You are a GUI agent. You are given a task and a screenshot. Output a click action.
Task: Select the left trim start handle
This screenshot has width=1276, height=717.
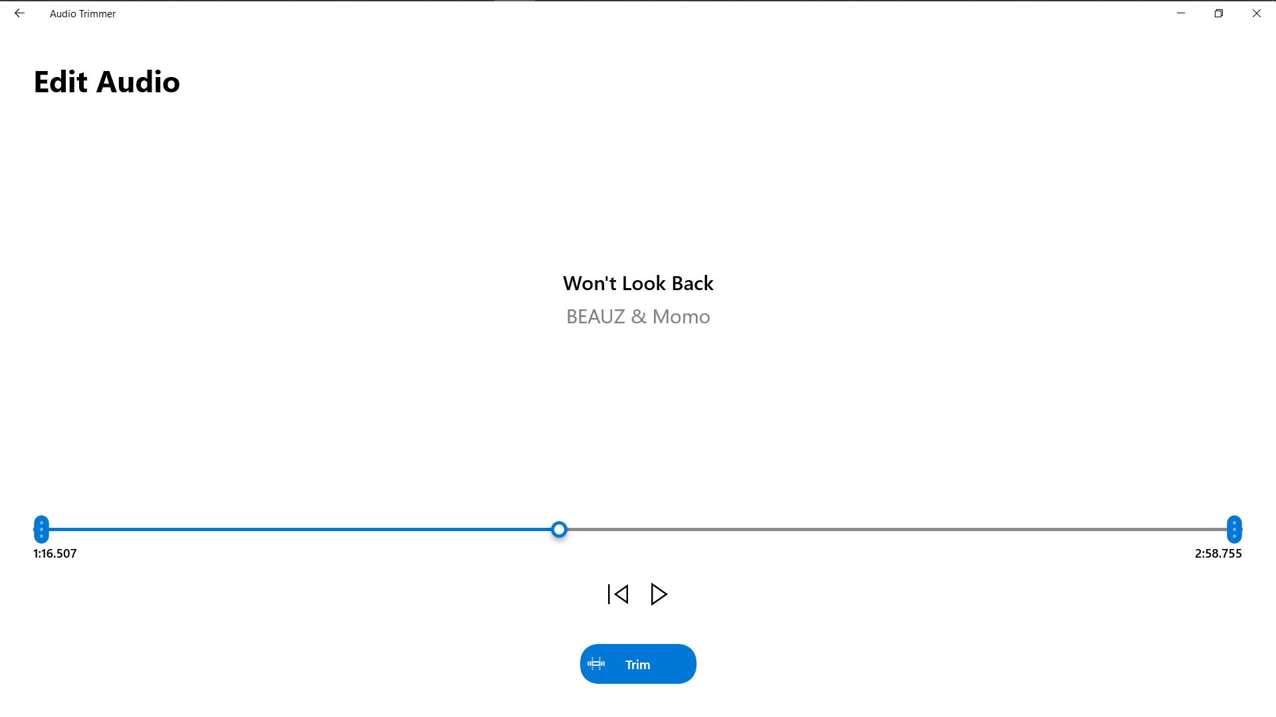41,529
